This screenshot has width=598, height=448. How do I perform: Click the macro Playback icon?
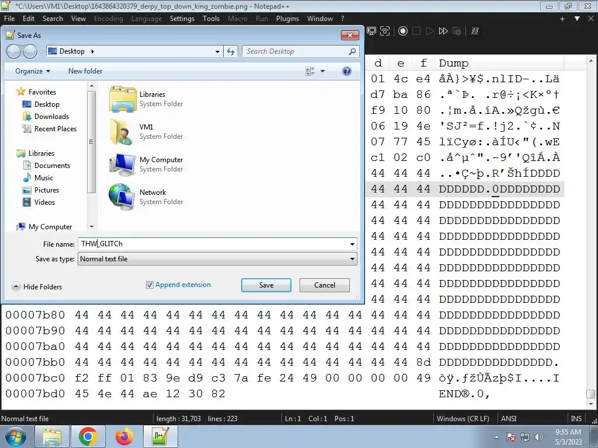point(430,32)
